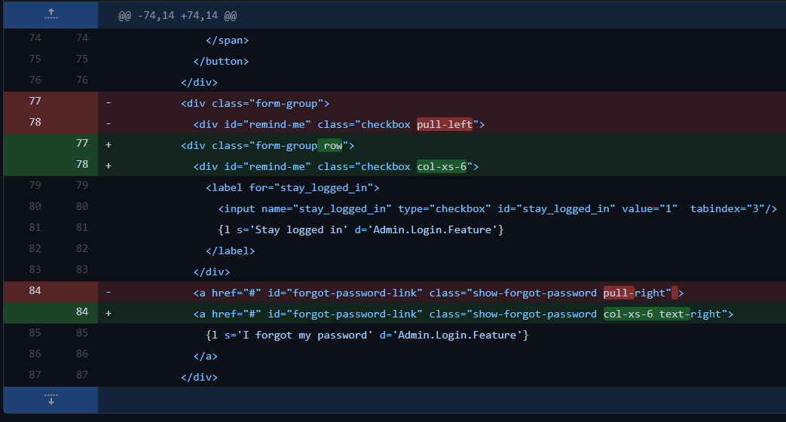The image size is (786, 422).
Task: Select added line number 84
Action: coord(81,311)
